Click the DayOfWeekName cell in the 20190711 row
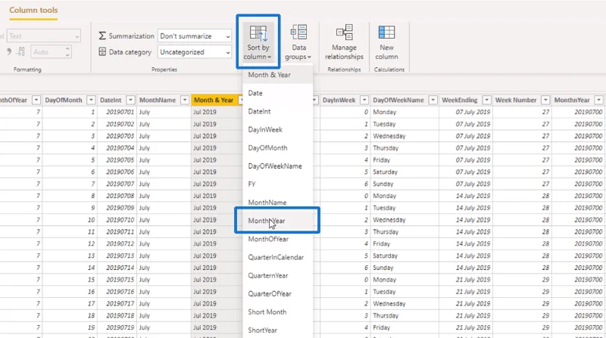606x338 pixels. [405, 231]
